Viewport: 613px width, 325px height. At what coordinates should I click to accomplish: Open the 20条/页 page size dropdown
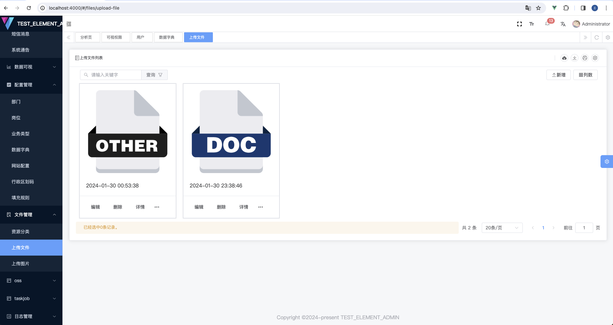502,228
